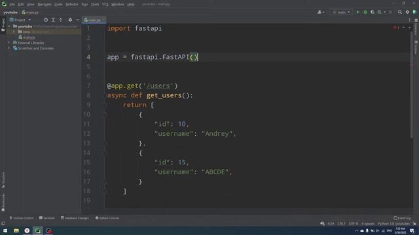
Task: Open the Python Console tool window
Action: 107,218
